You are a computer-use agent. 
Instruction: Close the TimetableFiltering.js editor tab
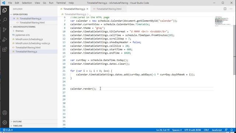87,9
